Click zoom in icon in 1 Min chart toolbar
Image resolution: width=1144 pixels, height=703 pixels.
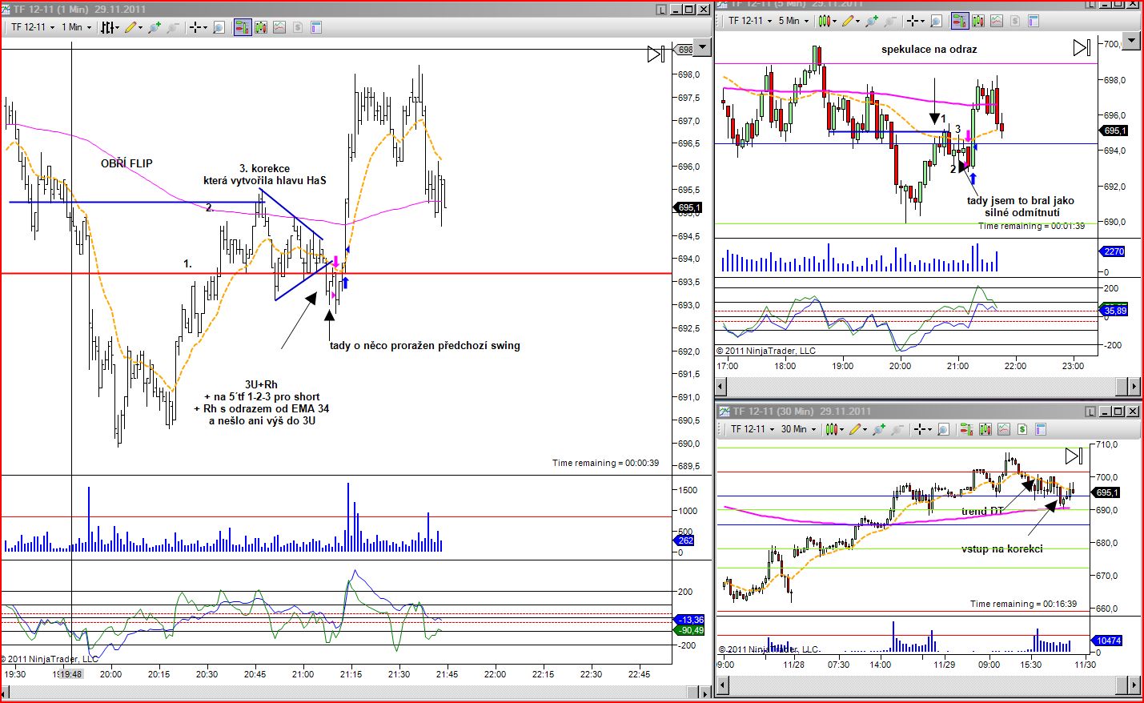(x=155, y=27)
